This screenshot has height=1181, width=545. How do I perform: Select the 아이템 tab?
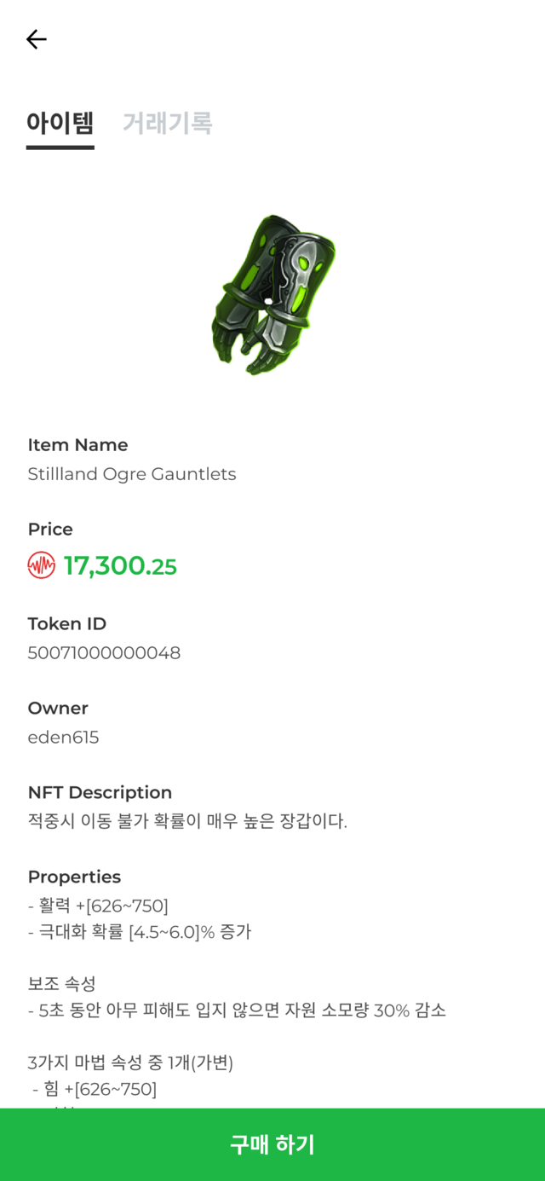(59, 125)
